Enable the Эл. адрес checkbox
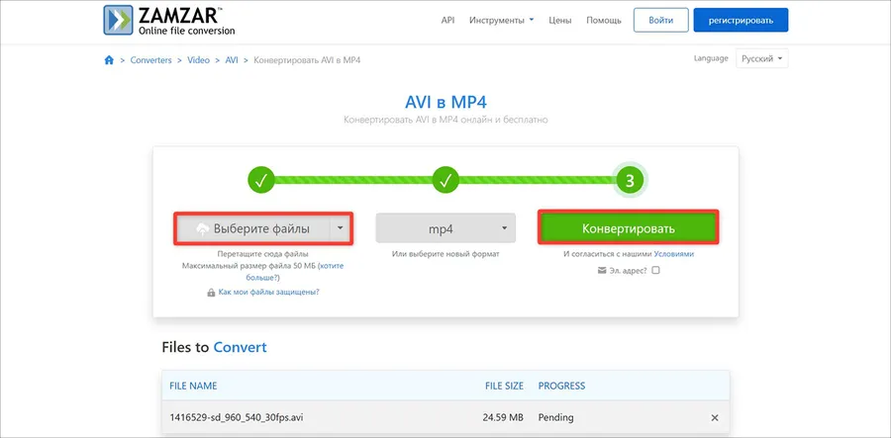891x438 pixels. coord(655,271)
